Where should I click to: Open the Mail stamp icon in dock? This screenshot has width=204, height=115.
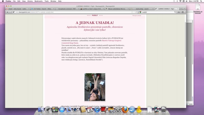[x=69, y=109]
